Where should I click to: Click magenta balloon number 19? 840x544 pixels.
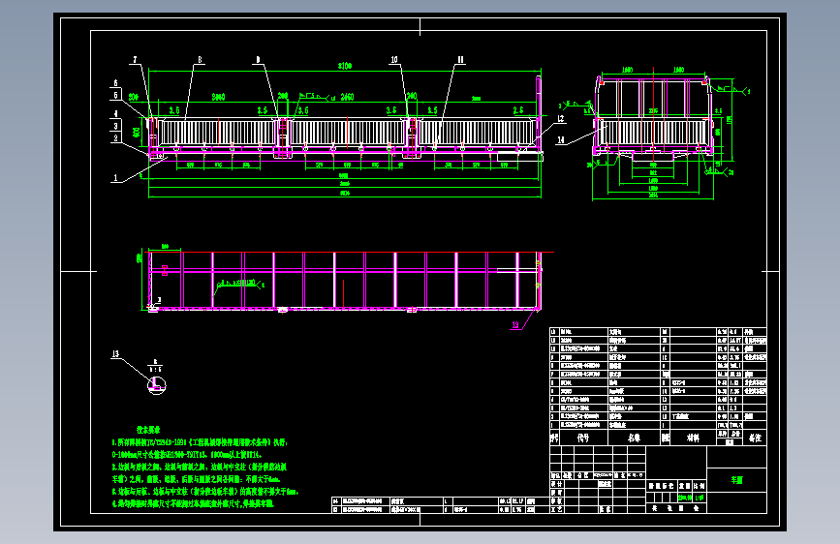[515, 324]
